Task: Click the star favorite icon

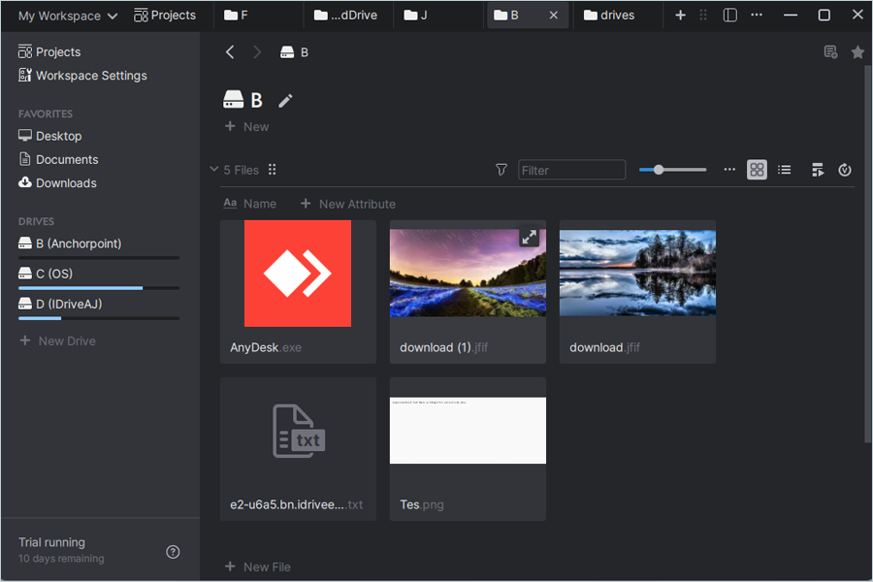Action: click(857, 52)
